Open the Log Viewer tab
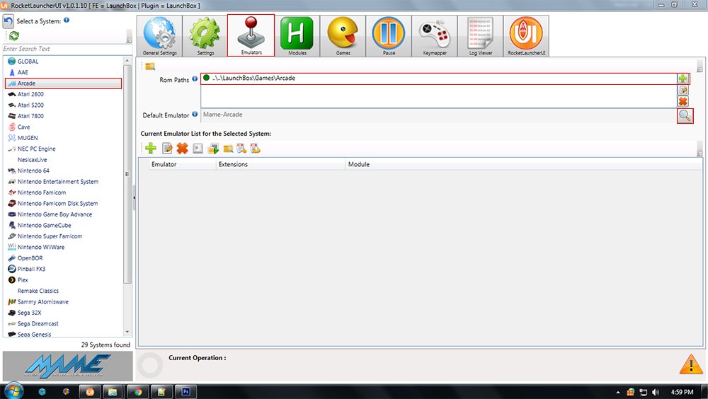Screen dimensions: 708x399 pos(481,36)
